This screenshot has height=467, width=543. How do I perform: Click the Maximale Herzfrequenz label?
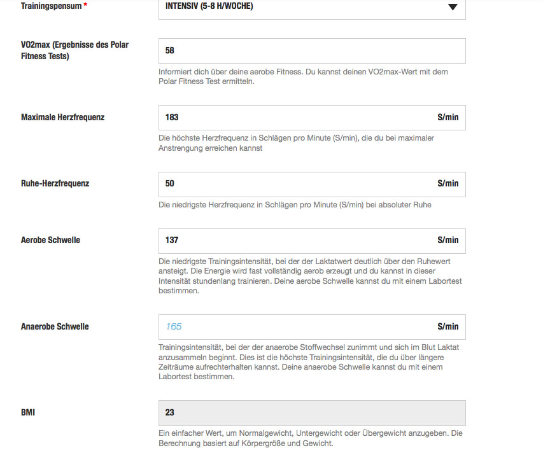62,118
